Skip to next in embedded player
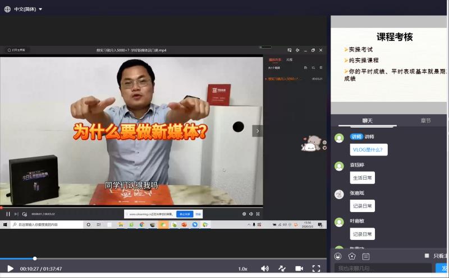The image size is (449, 278). point(16,214)
